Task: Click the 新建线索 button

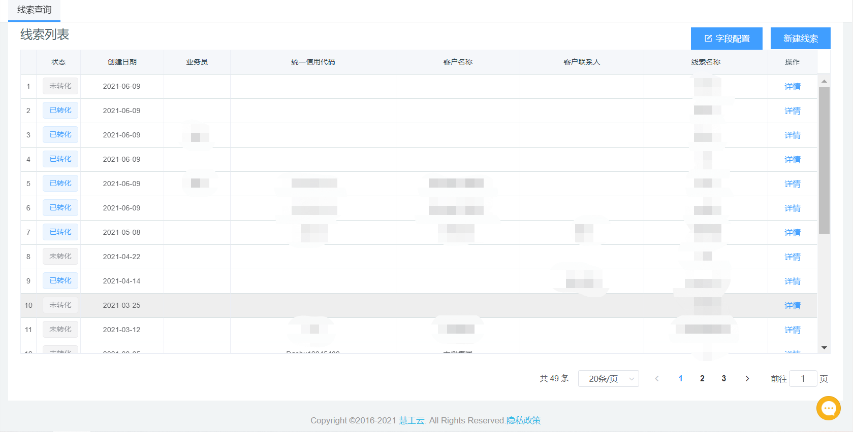Action: 800,39
